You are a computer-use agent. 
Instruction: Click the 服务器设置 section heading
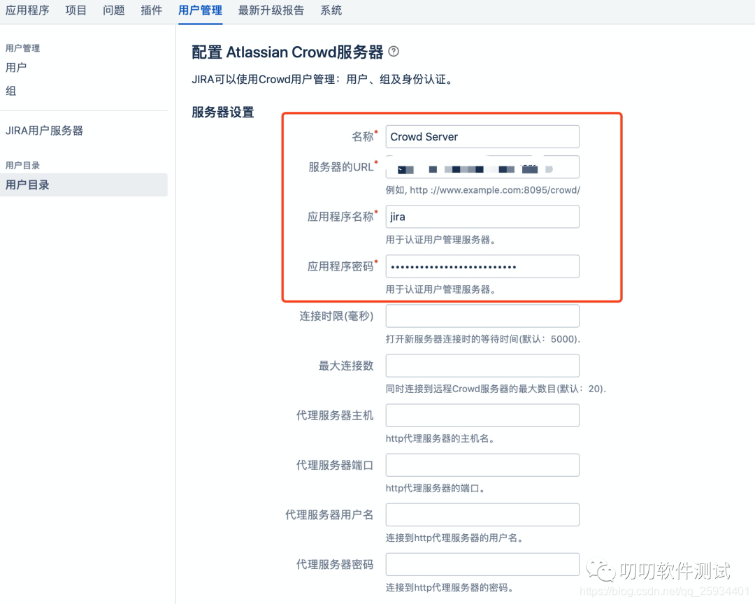click(x=223, y=113)
